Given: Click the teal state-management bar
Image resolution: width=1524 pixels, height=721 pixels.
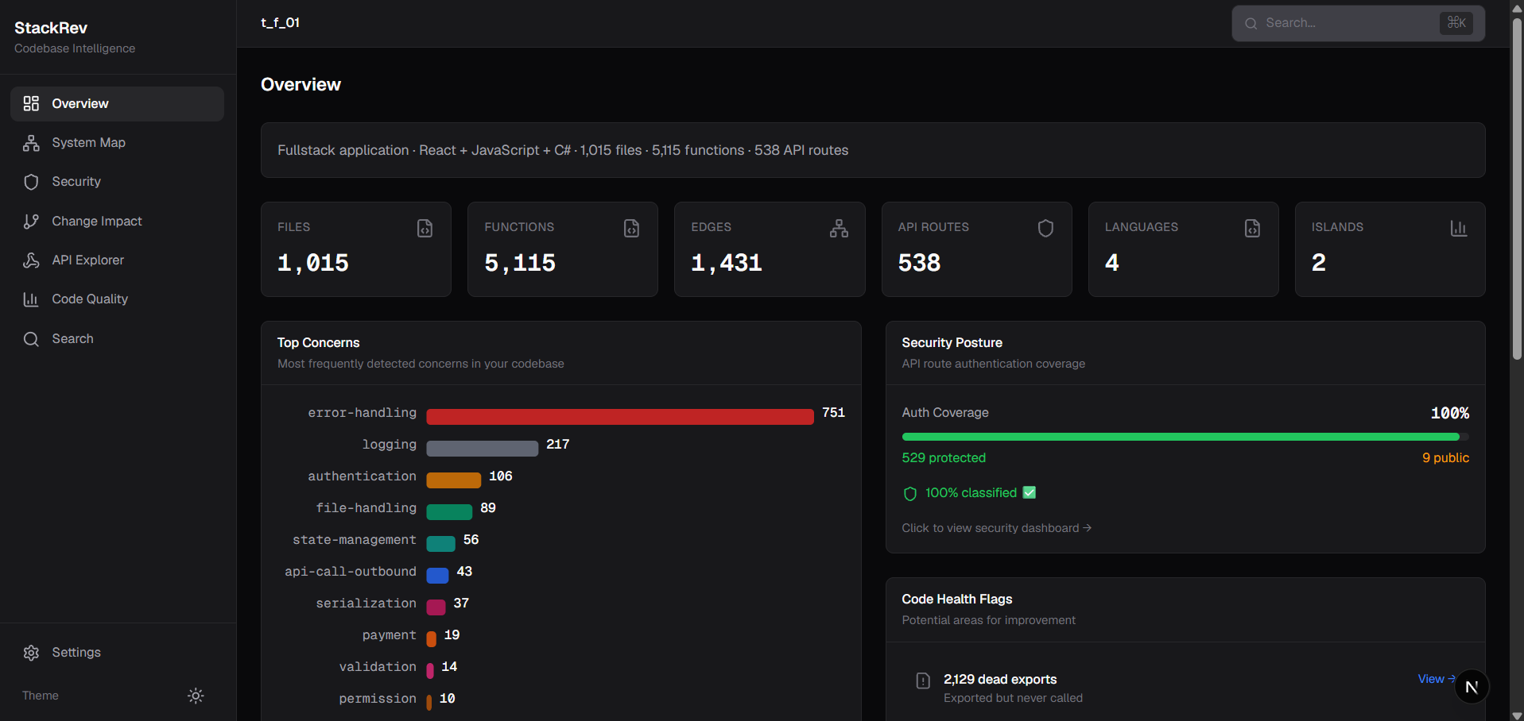Looking at the screenshot, I should point(441,544).
